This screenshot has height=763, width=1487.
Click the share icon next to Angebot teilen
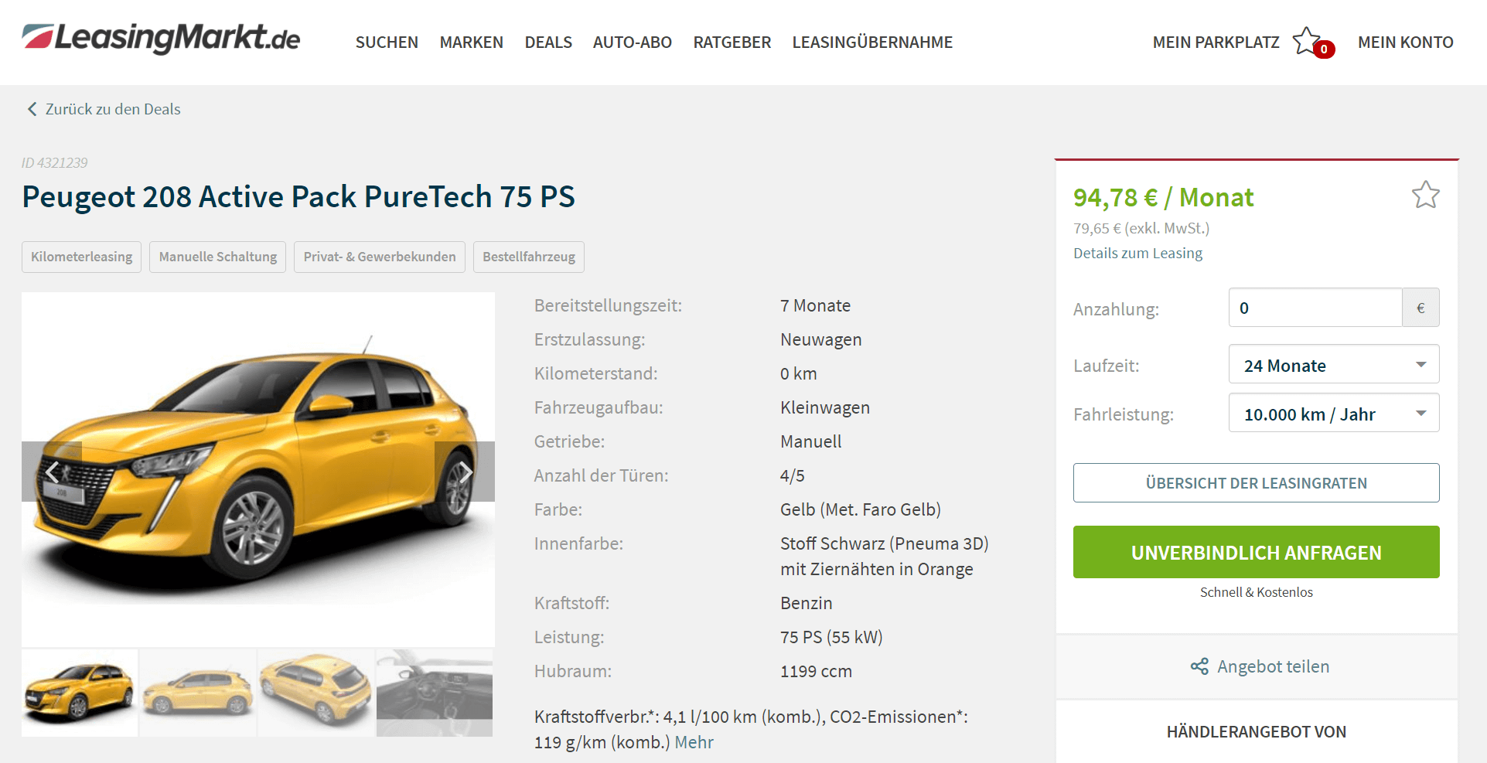click(1199, 666)
